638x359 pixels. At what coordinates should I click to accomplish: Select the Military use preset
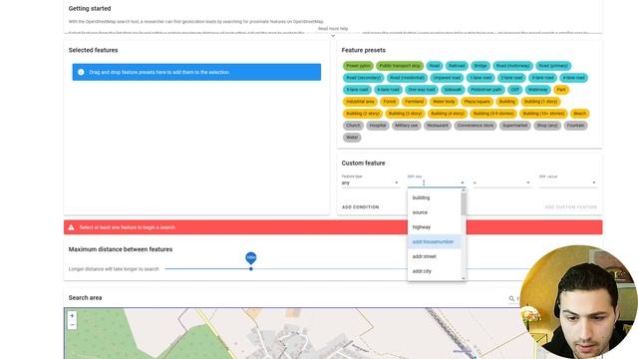coord(406,126)
